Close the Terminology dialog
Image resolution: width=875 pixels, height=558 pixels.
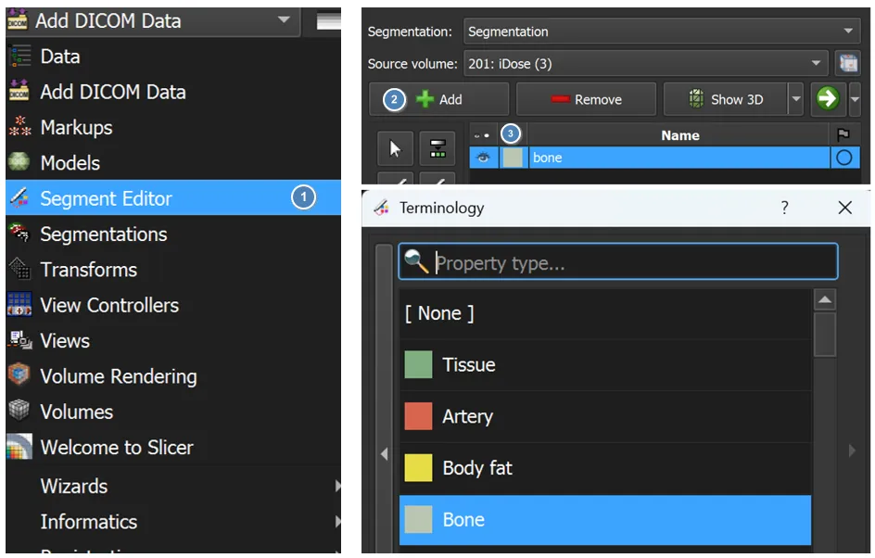(844, 208)
